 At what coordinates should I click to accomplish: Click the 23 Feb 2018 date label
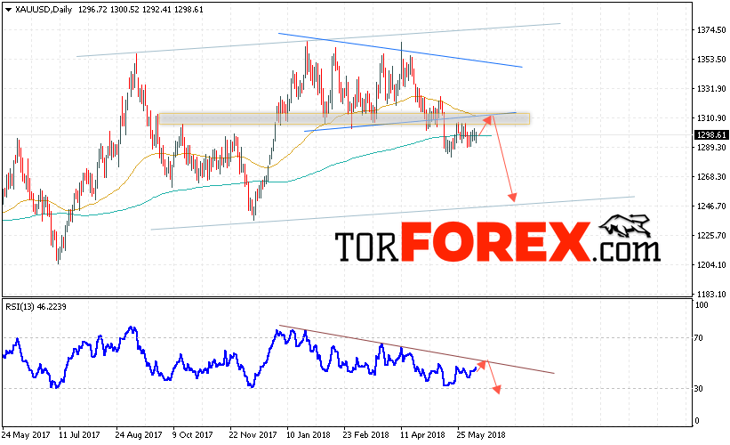[x=365, y=434]
